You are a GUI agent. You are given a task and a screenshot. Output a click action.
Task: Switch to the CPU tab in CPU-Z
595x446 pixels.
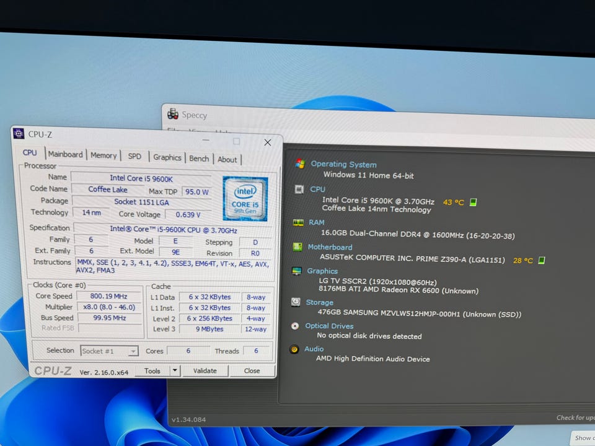tap(30, 152)
